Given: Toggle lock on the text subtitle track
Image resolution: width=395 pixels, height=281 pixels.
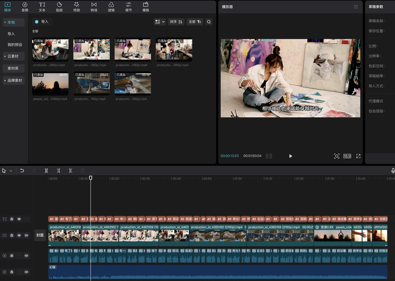Looking at the screenshot, I should click(x=12, y=219).
